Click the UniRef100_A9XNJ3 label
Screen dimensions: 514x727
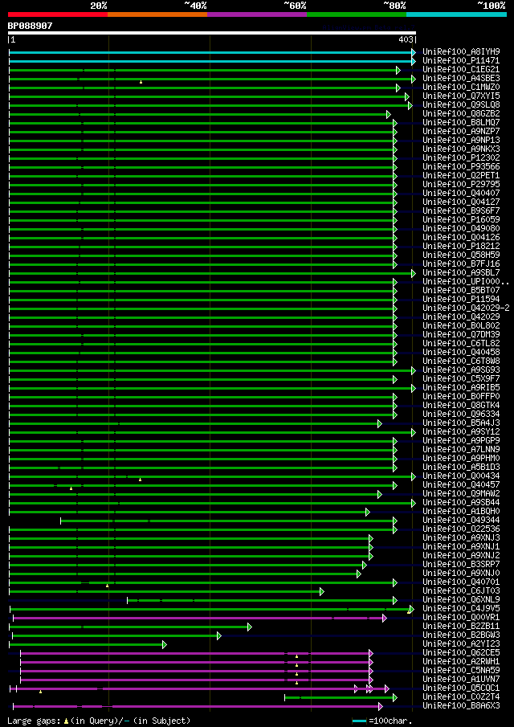pyautogui.click(x=461, y=538)
